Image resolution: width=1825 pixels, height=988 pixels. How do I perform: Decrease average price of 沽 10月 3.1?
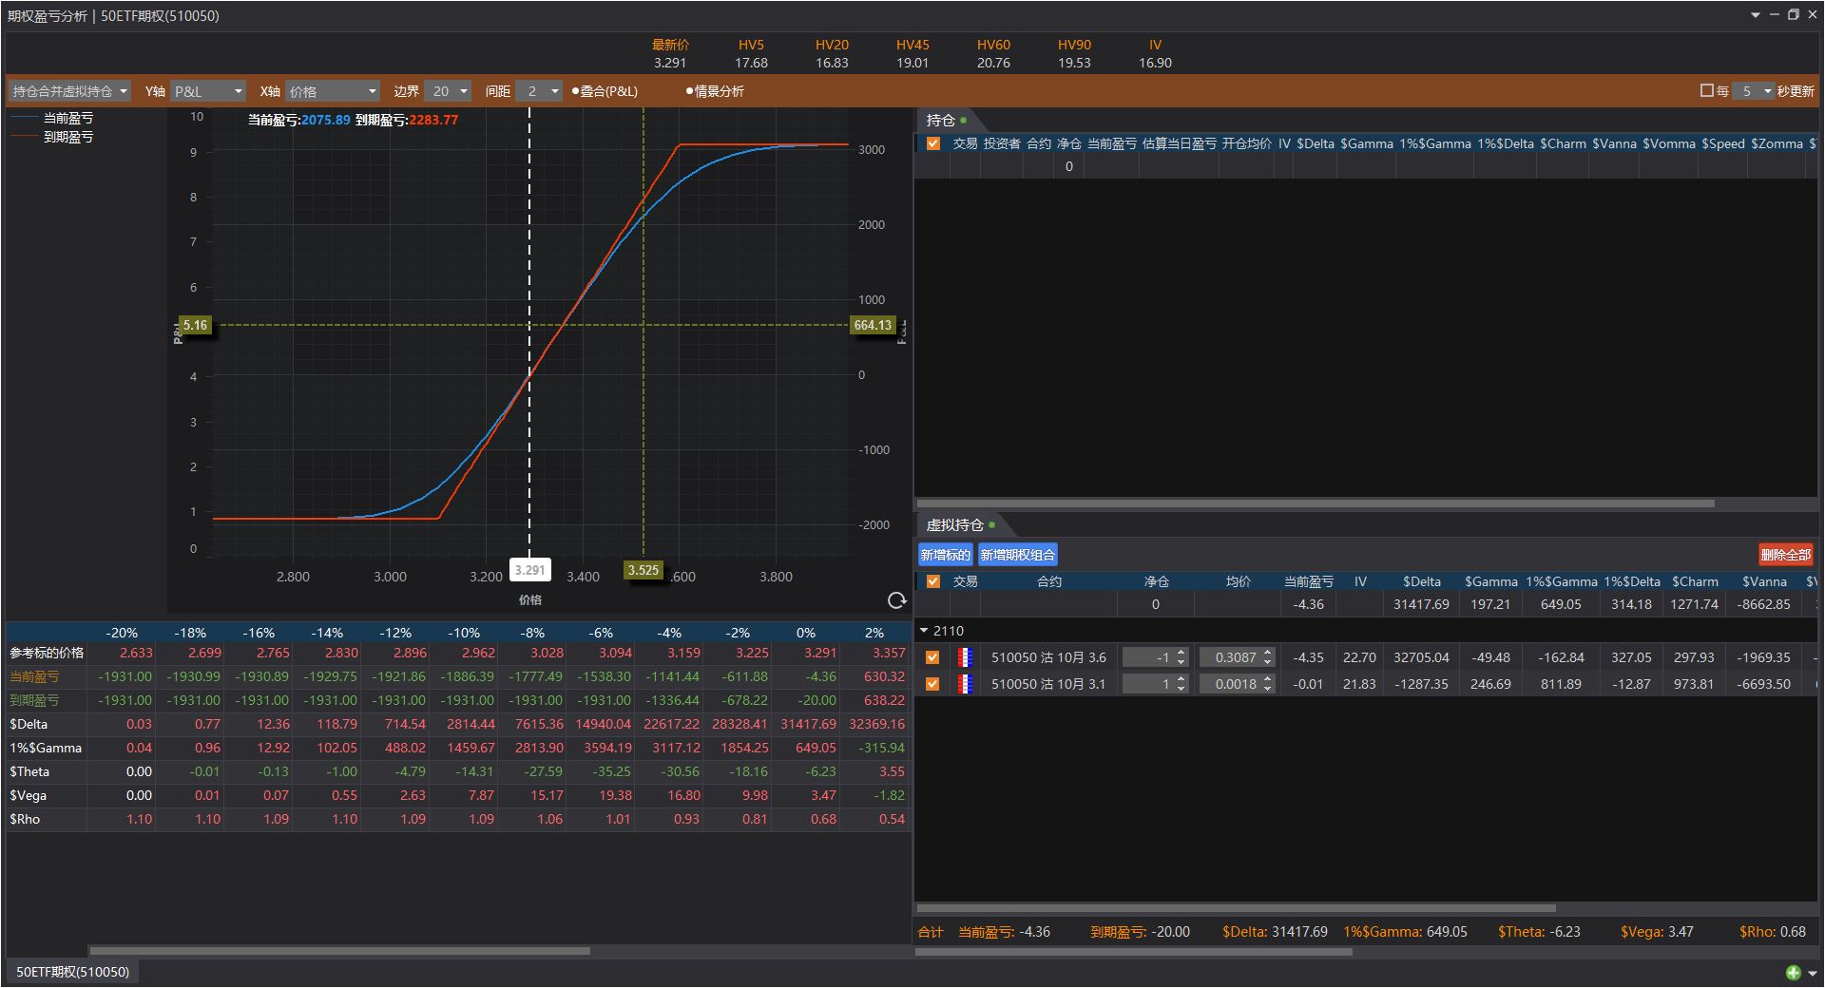(x=1268, y=689)
